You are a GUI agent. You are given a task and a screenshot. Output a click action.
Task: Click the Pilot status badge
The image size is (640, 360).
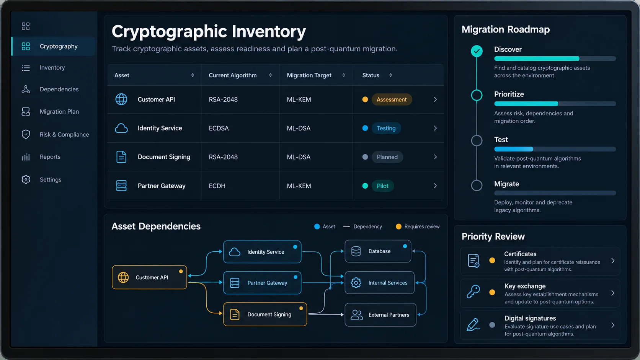pyautogui.click(x=383, y=186)
